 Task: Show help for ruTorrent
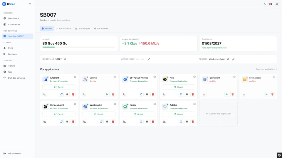point(75,77)
